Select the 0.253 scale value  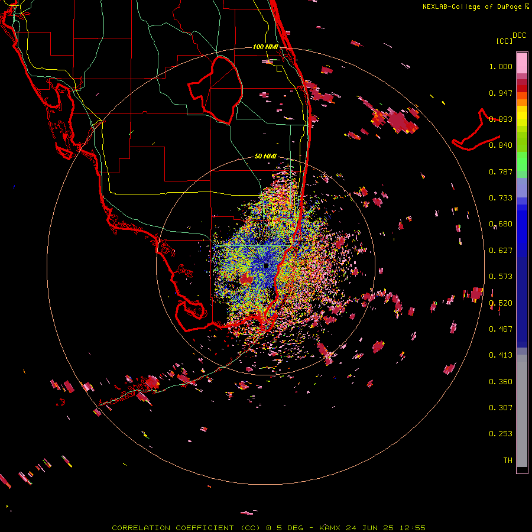[501, 434]
